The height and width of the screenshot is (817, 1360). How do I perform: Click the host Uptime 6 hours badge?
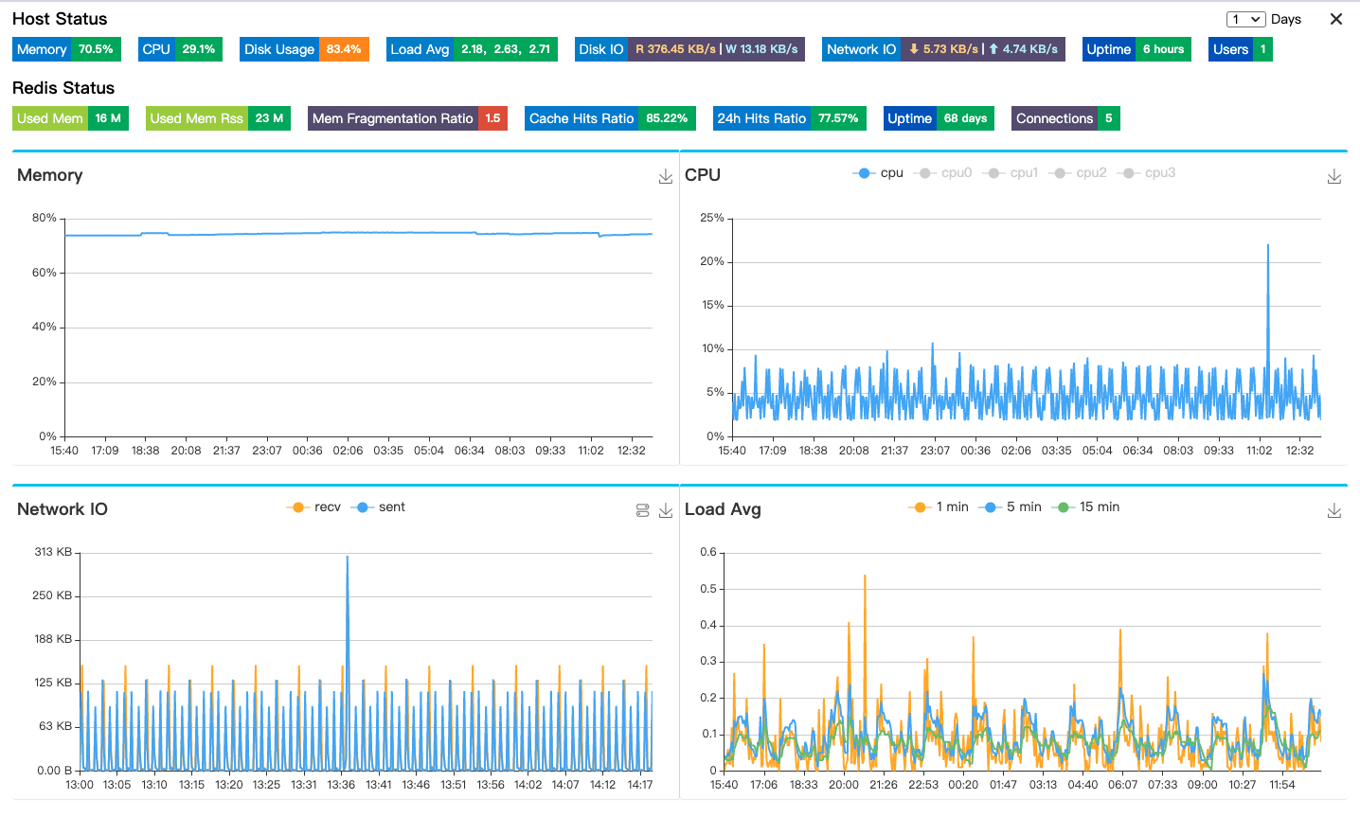coord(1136,49)
